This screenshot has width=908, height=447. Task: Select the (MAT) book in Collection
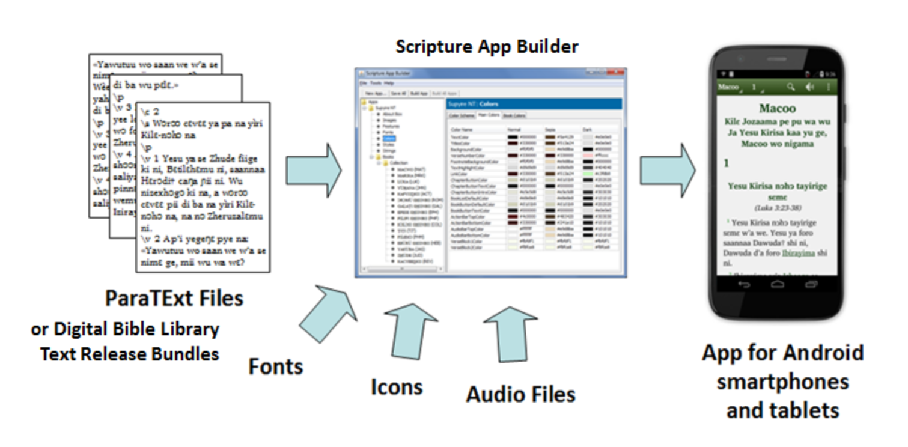click(x=411, y=169)
